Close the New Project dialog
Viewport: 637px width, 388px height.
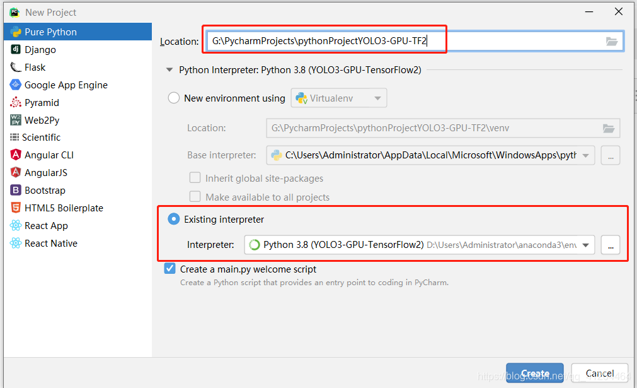(x=618, y=12)
